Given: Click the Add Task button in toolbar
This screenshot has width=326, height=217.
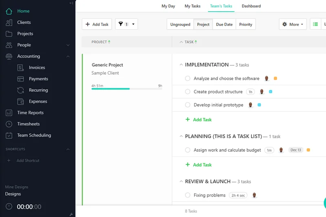Looking at the screenshot, I should 97,24.
